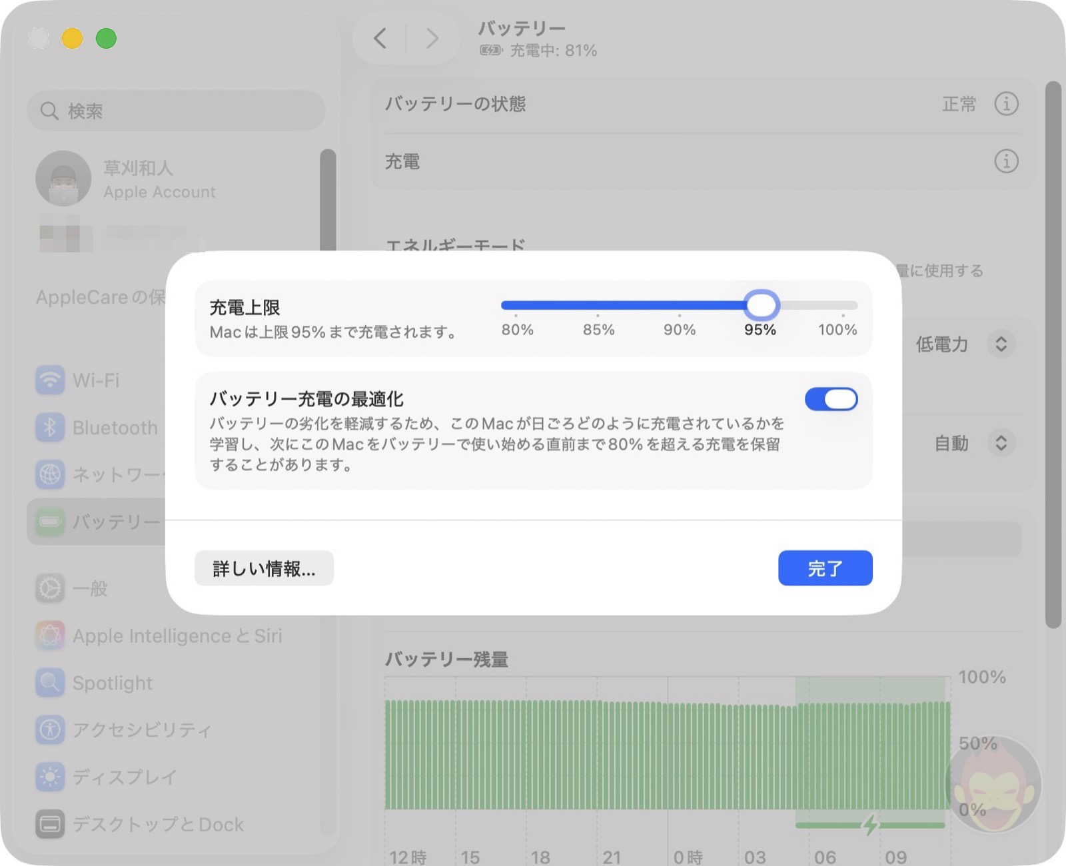Click the 詳しい情報... button
Image resolution: width=1066 pixels, height=866 pixels.
tap(264, 568)
